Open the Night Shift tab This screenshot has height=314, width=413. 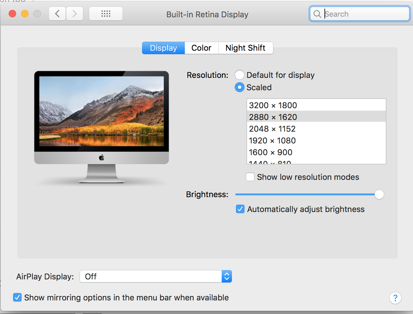246,48
